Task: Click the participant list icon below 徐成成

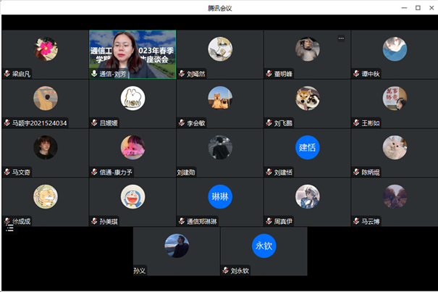Action: 10,228
